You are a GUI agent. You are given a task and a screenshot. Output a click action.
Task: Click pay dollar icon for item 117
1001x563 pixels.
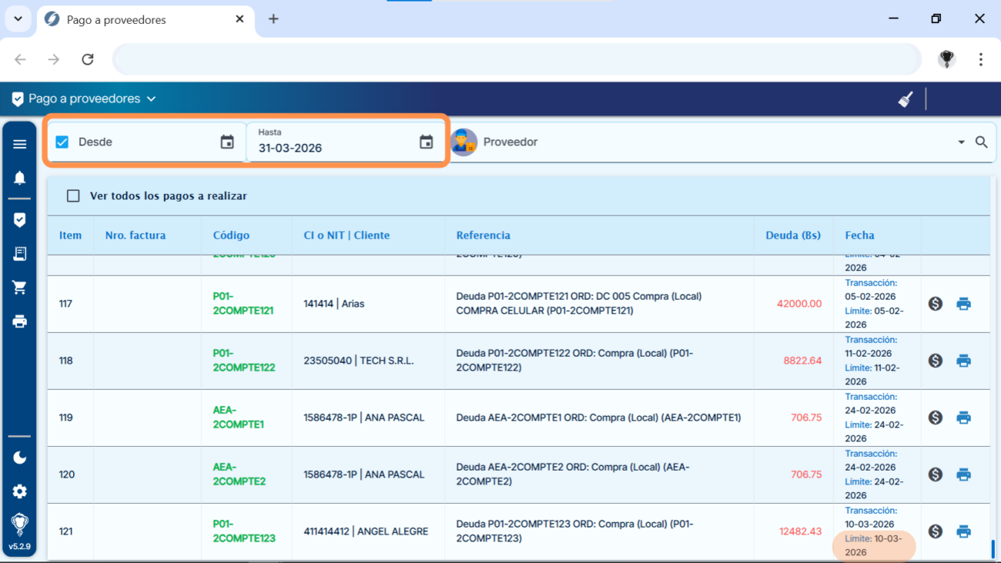coord(936,303)
